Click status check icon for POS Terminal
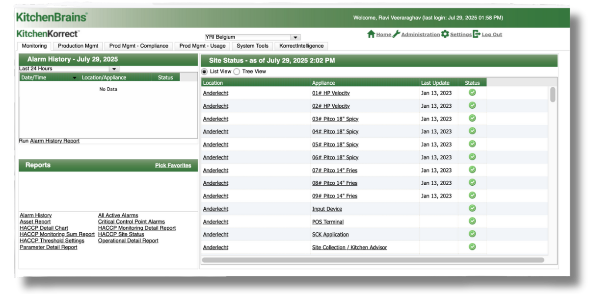Image resolution: width=589 pixels, height=294 pixels. 472,221
